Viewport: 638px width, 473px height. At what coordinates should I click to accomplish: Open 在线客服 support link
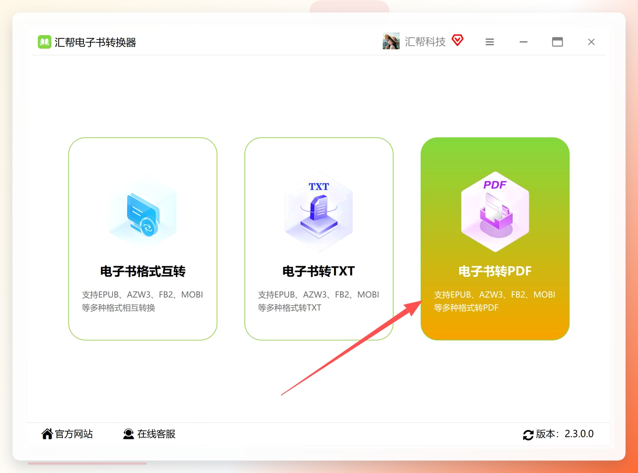(x=156, y=434)
